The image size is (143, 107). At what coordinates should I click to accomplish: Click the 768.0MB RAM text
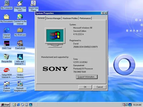click(80, 72)
